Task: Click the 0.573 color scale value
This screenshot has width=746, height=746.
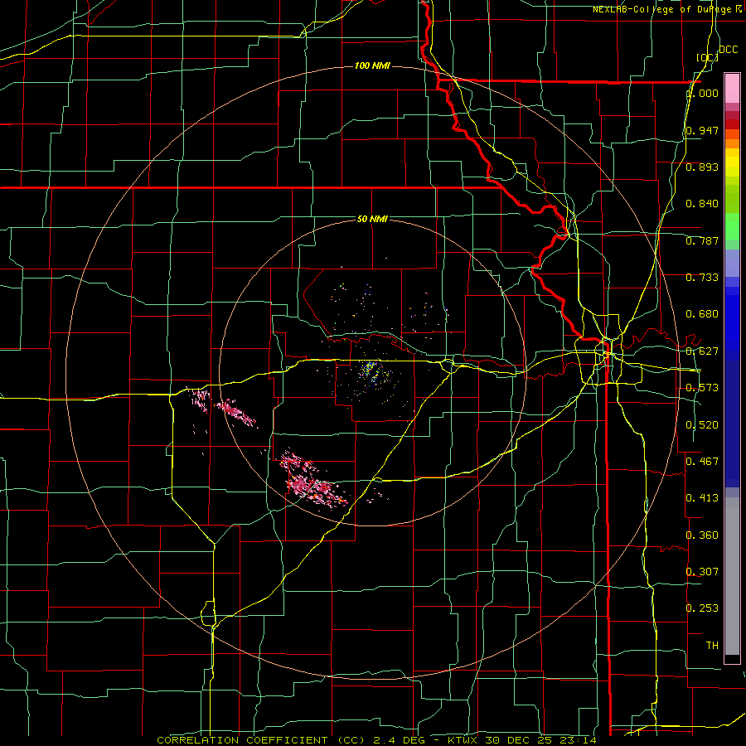Action: pos(702,388)
